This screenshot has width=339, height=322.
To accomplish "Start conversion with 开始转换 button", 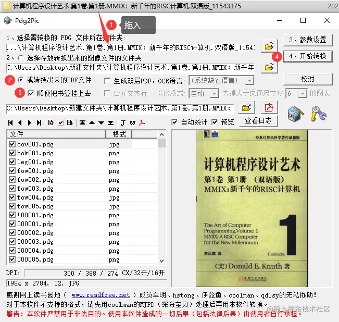I will [x=308, y=56].
